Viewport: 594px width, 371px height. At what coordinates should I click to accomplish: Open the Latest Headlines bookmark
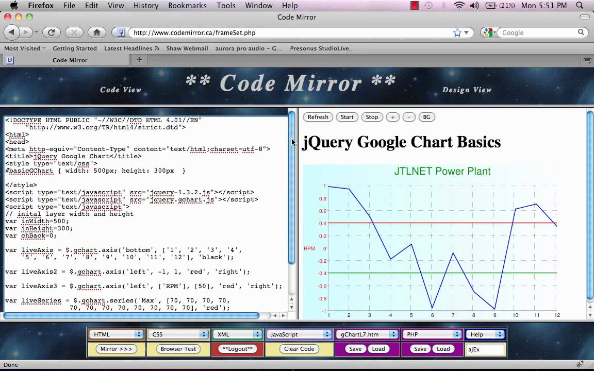(131, 48)
